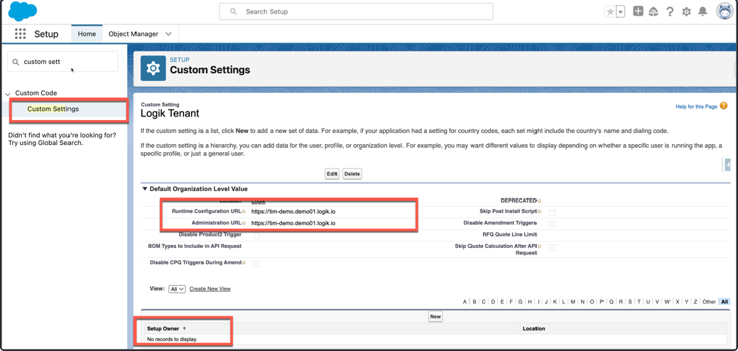This screenshot has height=351, width=738.
Task: Open the View dropdown set to All
Action: click(x=178, y=289)
